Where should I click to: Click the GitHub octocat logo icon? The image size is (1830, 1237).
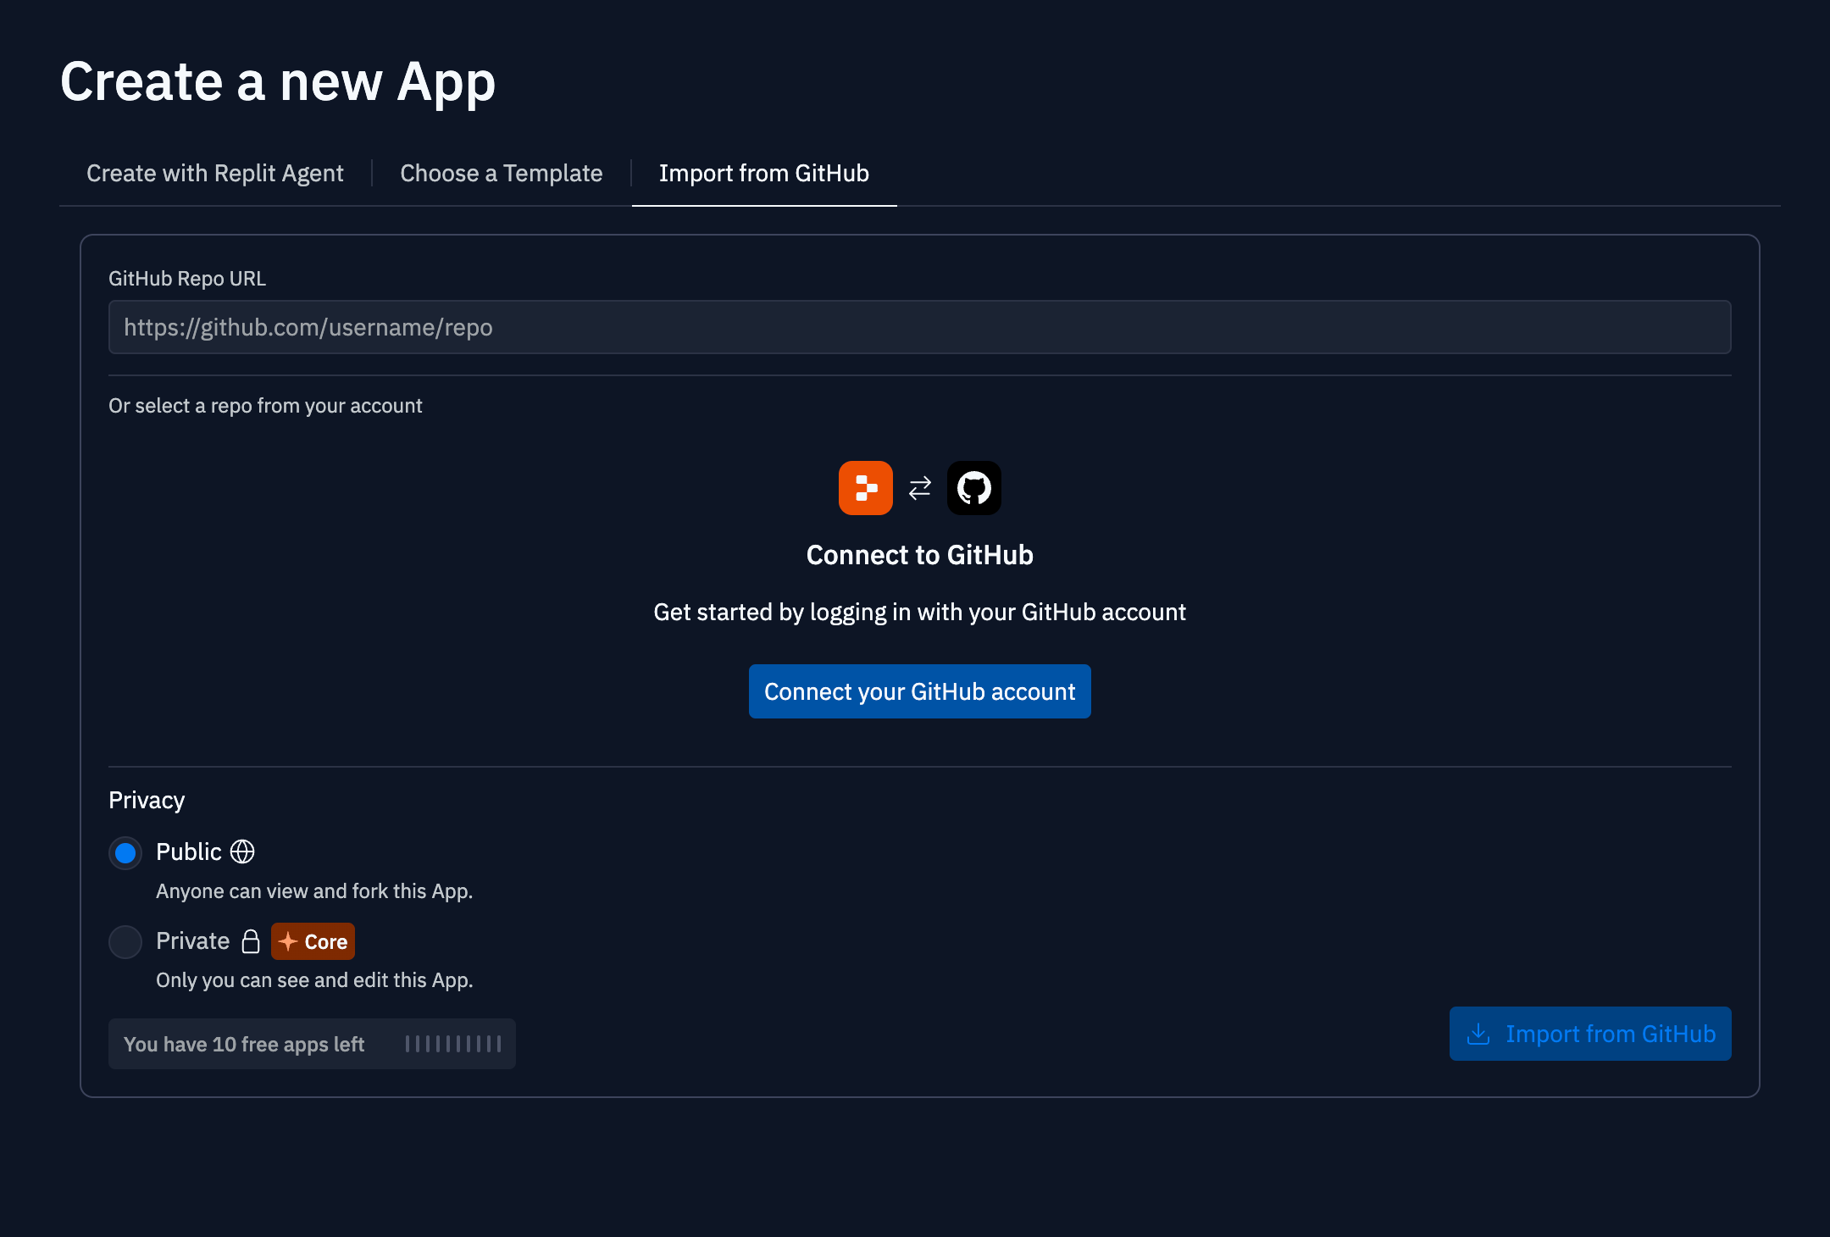(973, 488)
